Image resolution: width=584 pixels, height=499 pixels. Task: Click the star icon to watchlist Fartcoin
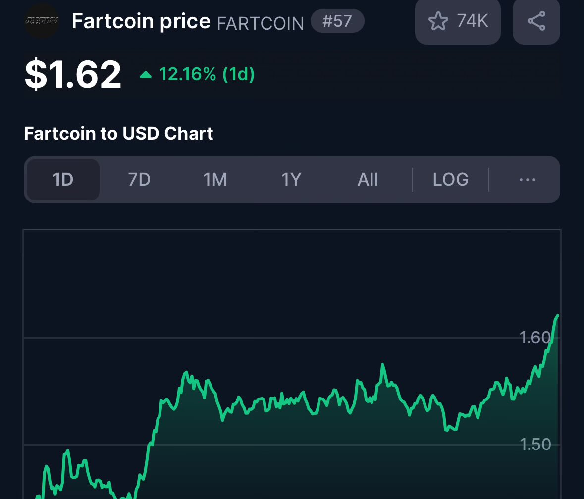click(x=439, y=21)
